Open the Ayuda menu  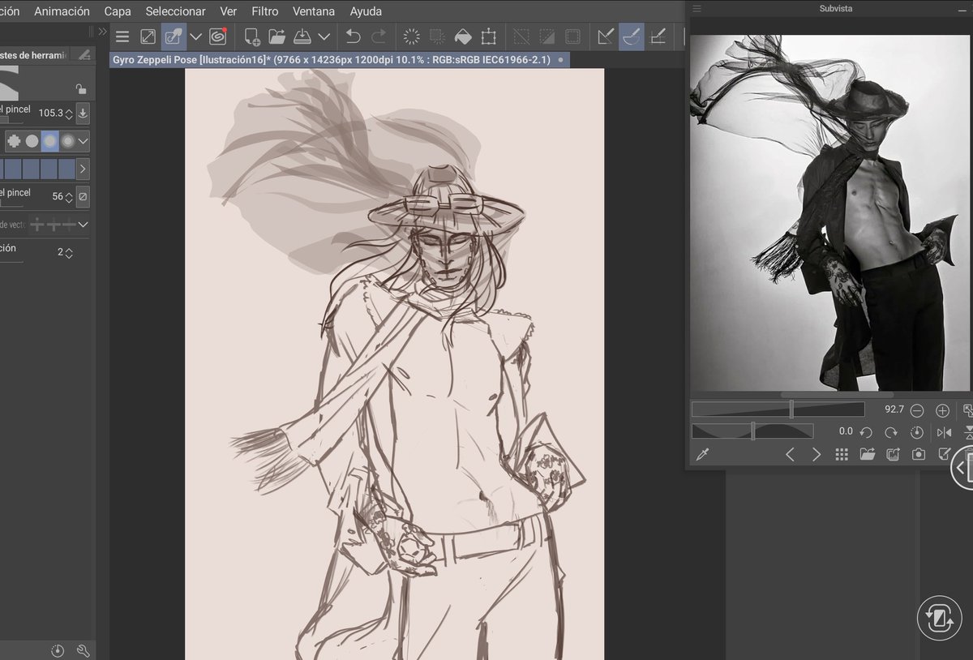[366, 11]
